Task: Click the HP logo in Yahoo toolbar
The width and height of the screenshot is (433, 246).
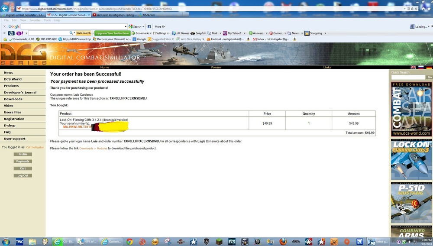Action: pos(11,33)
